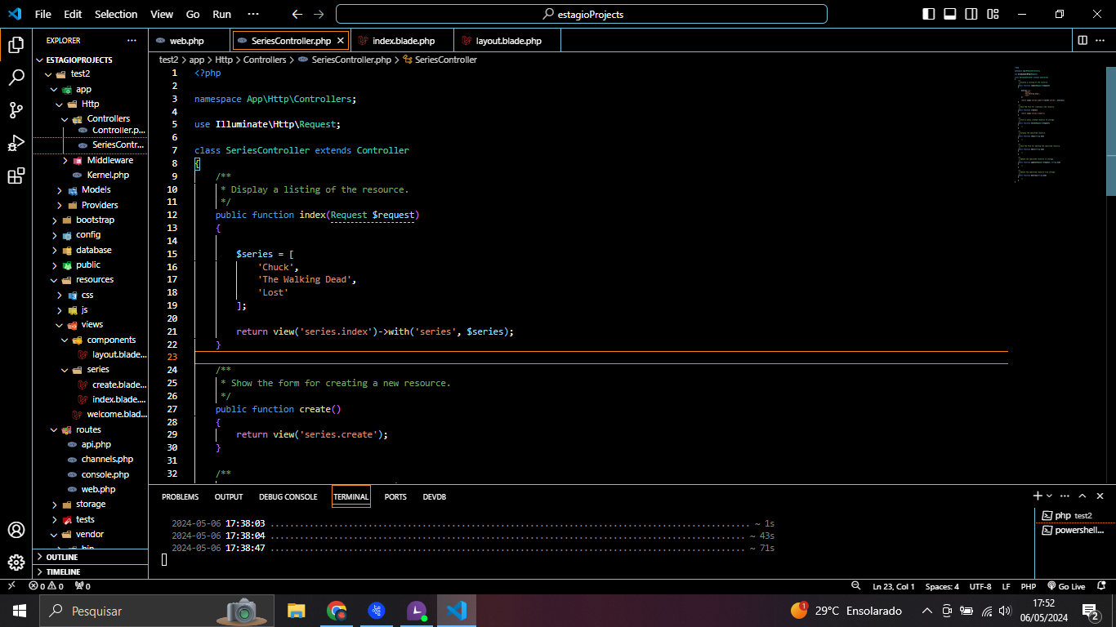Change language mode via PHP status item
Viewport: 1116px width, 627px height.
click(1028, 586)
